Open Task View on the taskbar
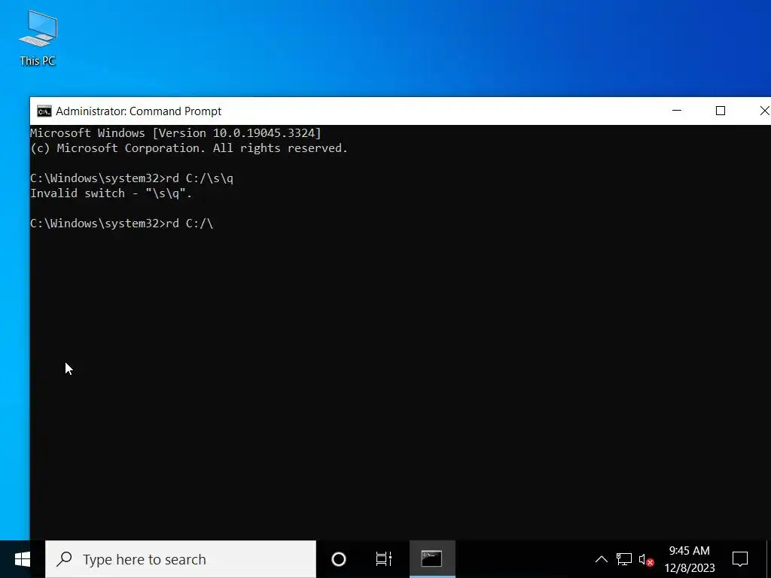Image resolution: width=771 pixels, height=578 pixels. click(383, 559)
